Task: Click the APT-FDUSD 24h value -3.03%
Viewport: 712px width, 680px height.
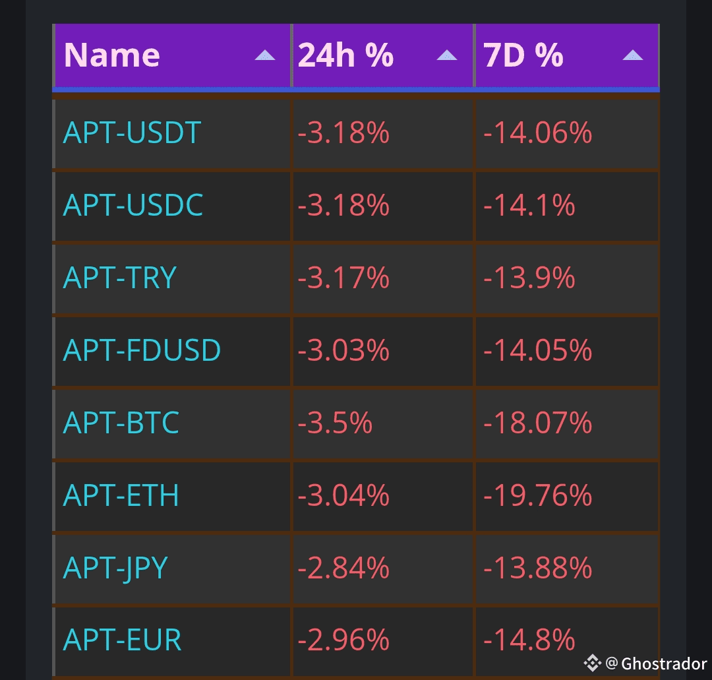Action: point(343,350)
